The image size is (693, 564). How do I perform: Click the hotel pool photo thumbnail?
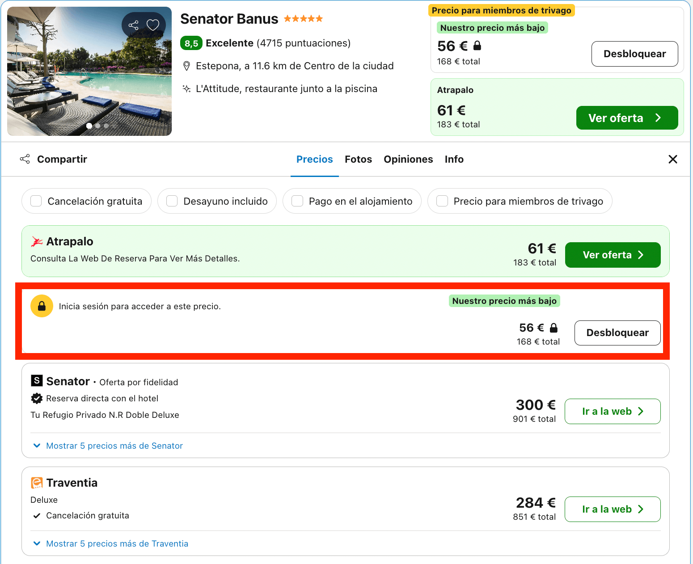coord(89,71)
